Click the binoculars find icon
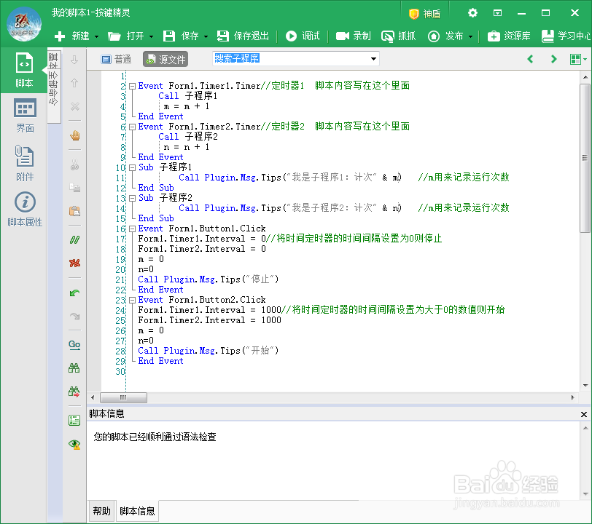Screen dimensions: 592x524 coord(74,368)
